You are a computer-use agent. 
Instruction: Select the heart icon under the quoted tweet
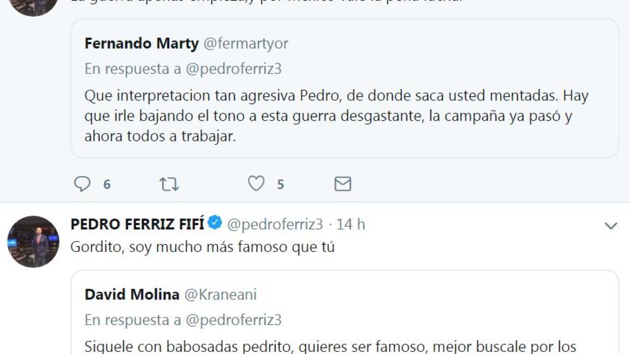point(256,184)
